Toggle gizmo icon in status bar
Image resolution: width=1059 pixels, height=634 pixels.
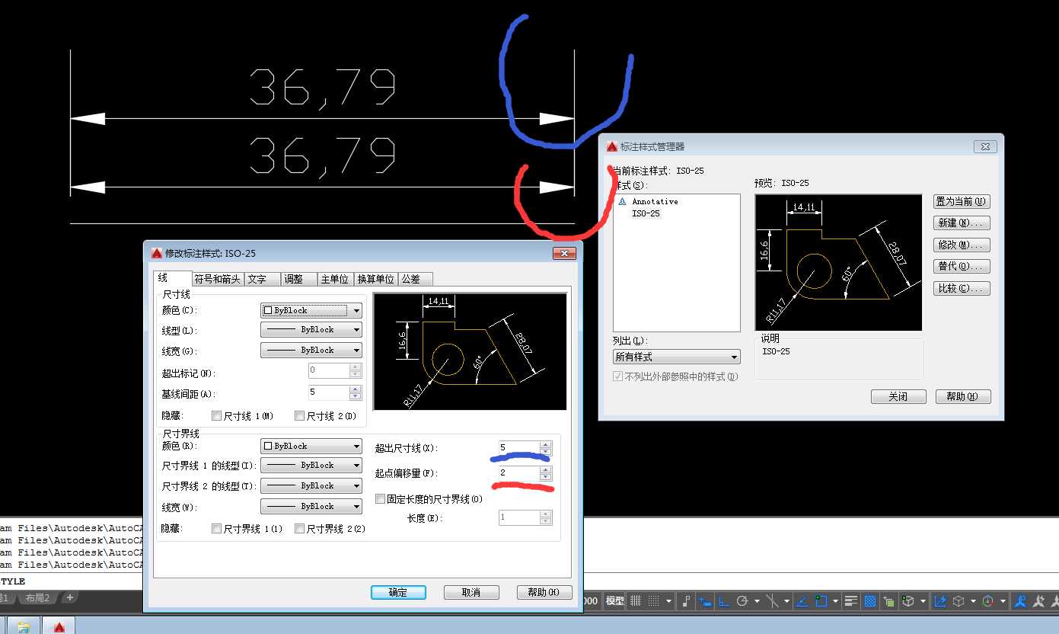point(988,600)
